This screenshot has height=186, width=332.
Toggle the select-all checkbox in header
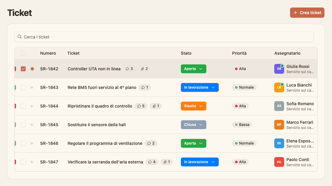(x=23, y=53)
